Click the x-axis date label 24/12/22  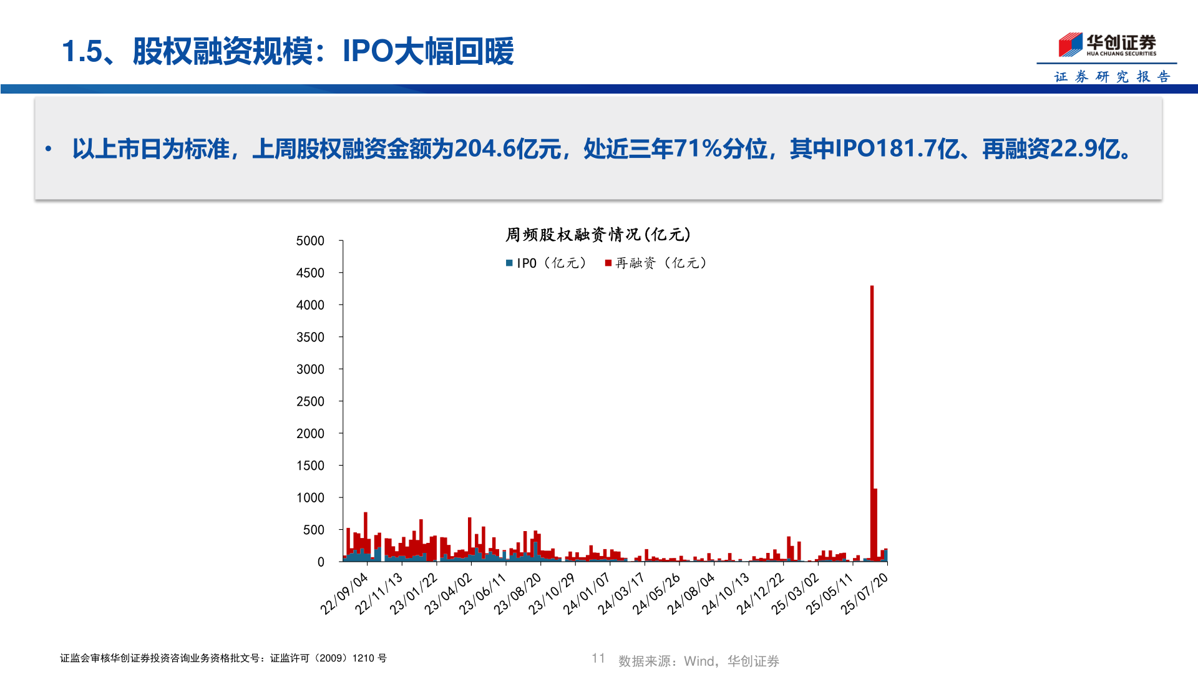(x=761, y=594)
